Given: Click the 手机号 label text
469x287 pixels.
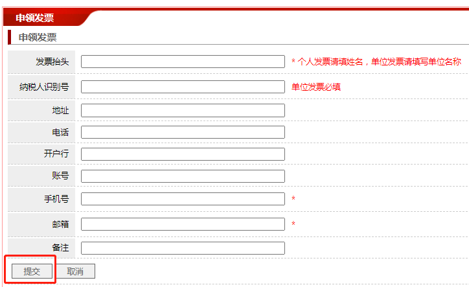Looking at the screenshot, I should pyautogui.click(x=56, y=199).
